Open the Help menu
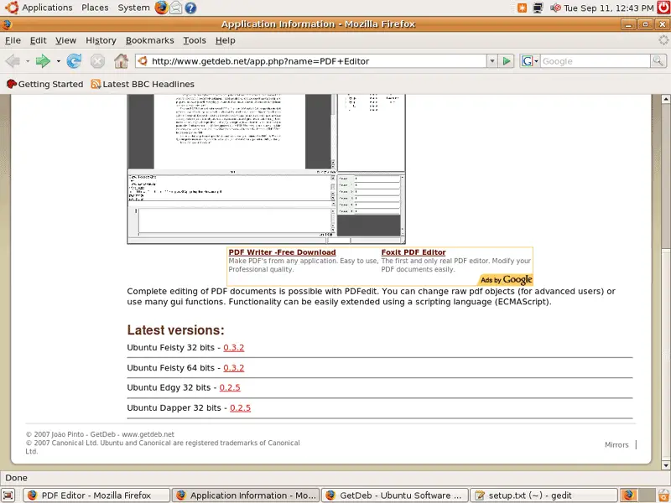This screenshot has height=503, width=671. (x=225, y=40)
